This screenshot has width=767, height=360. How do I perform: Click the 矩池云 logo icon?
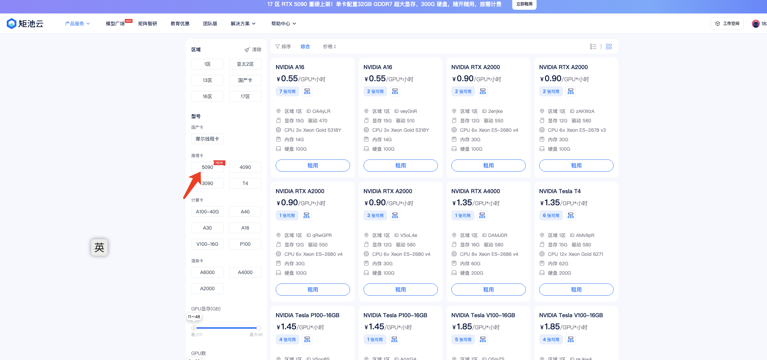(x=11, y=23)
